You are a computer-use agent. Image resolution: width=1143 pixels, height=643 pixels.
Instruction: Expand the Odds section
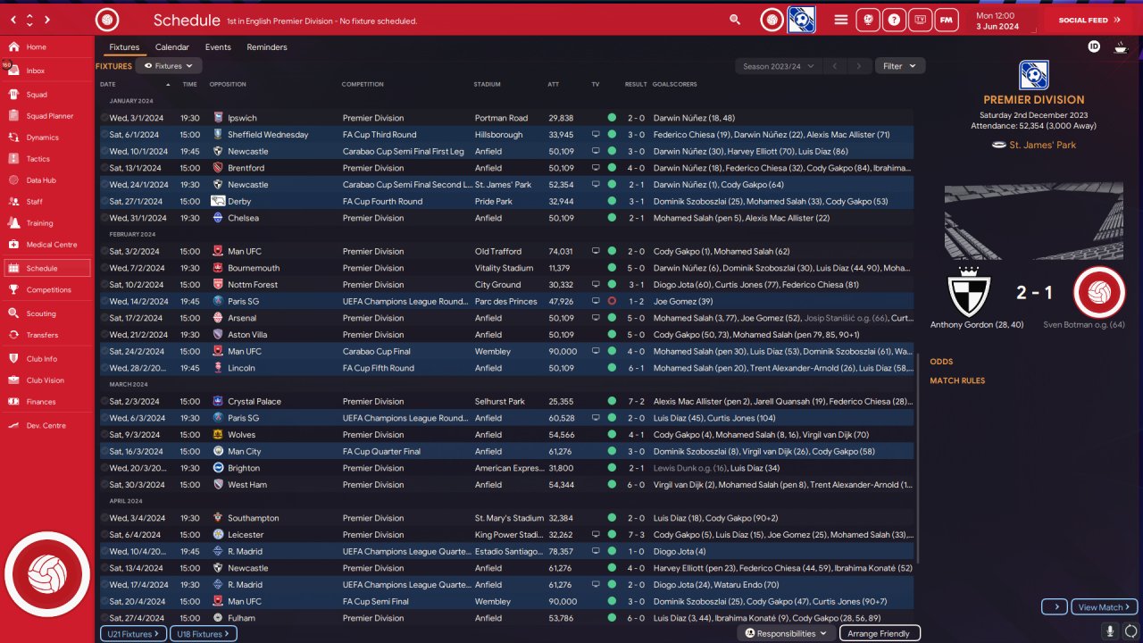click(x=941, y=362)
